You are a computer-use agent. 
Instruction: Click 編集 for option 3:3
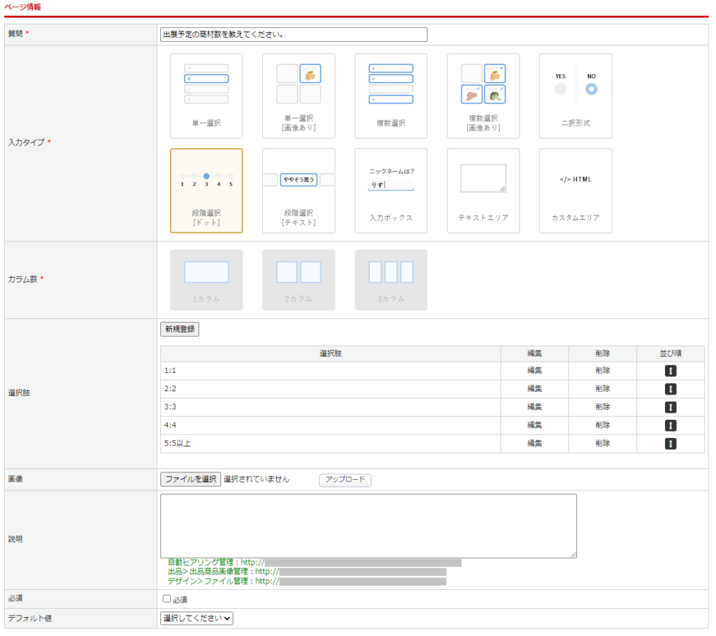tap(534, 407)
